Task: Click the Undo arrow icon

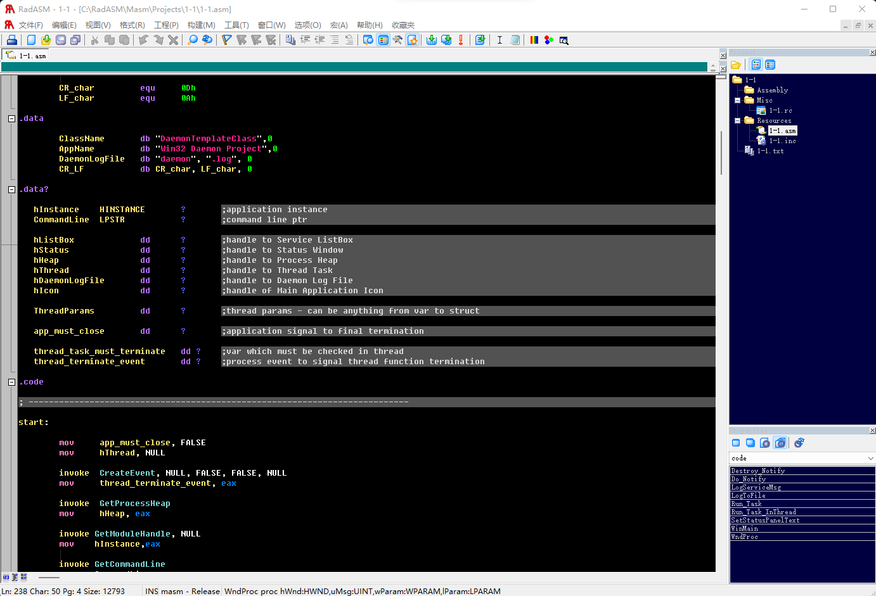Action: 143,40
